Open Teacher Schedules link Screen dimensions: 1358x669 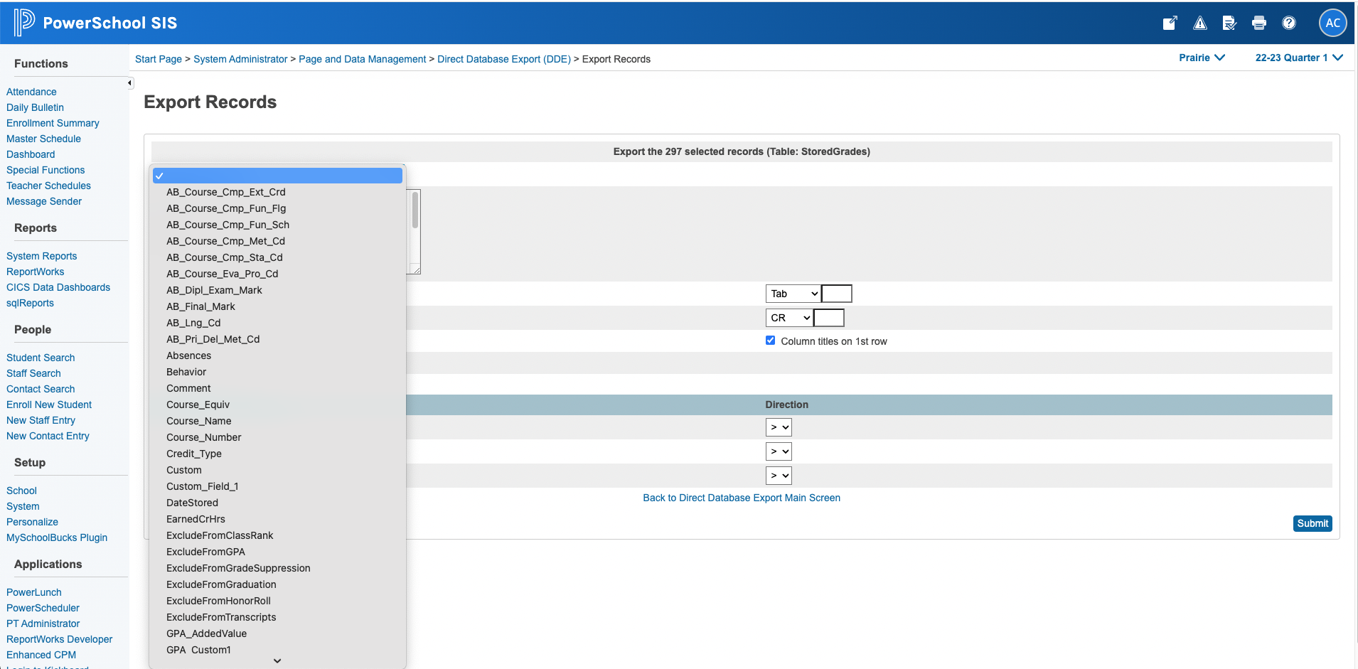pos(48,186)
